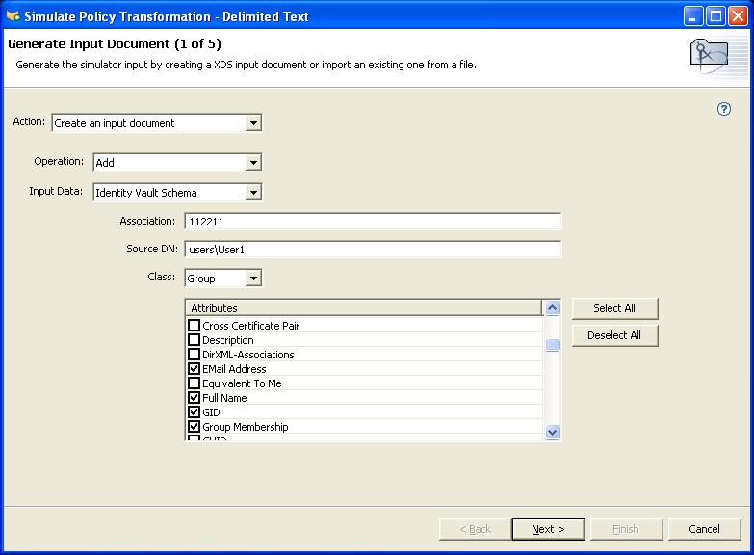Image resolution: width=754 pixels, height=555 pixels.
Task: Click the application icon in title bar
Action: coord(13,16)
